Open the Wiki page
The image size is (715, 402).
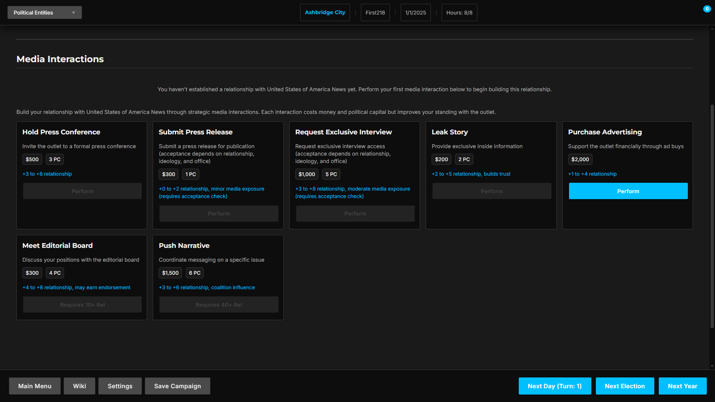79,386
